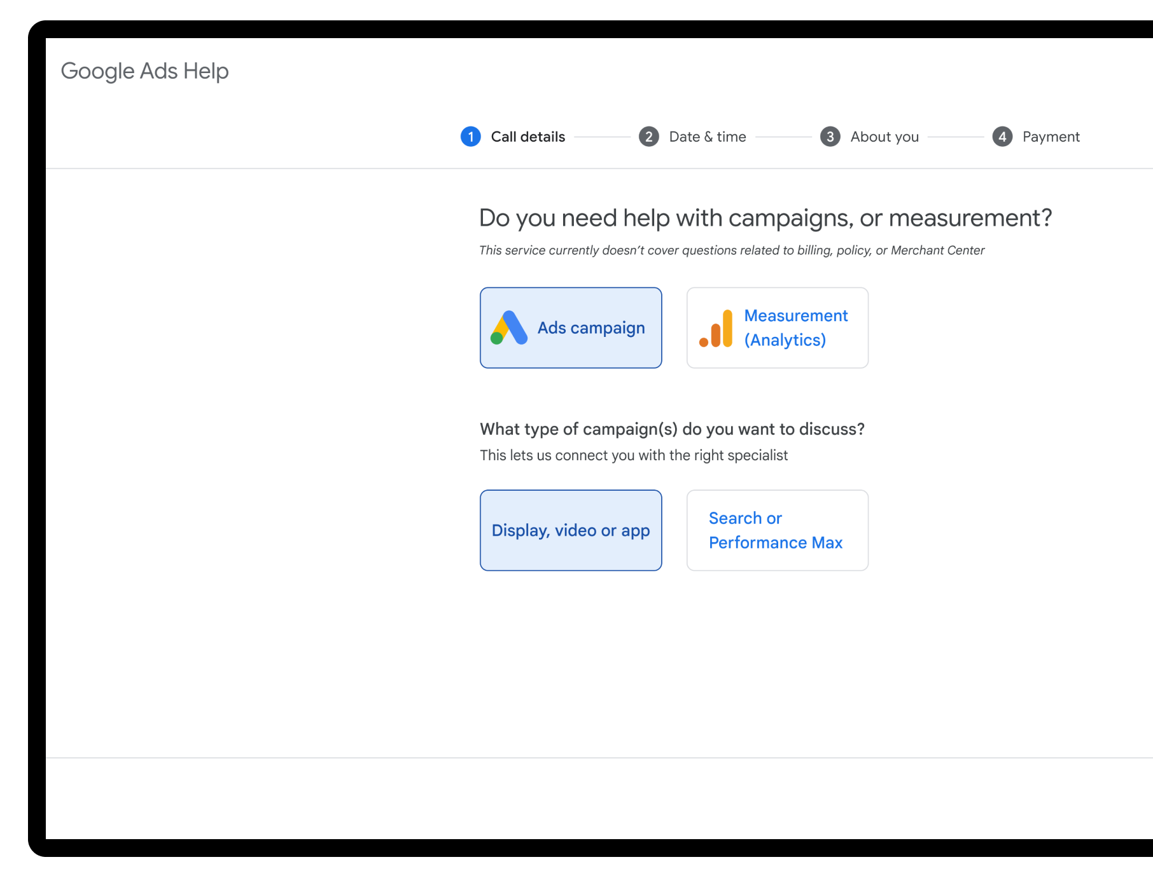Click the Ads campaign card icon
This screenshot has height=890, width=1153.
point(509,327)
